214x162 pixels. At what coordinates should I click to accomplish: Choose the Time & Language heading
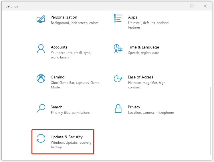143,47
